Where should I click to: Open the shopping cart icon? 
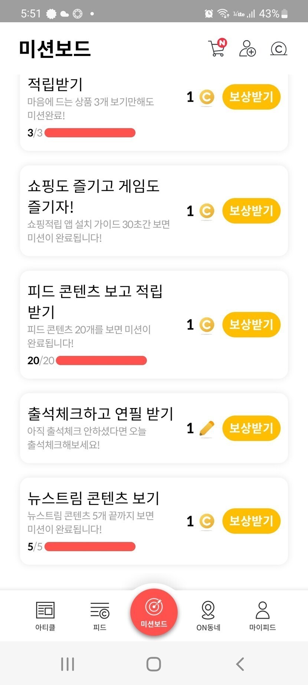coord(217,48)
